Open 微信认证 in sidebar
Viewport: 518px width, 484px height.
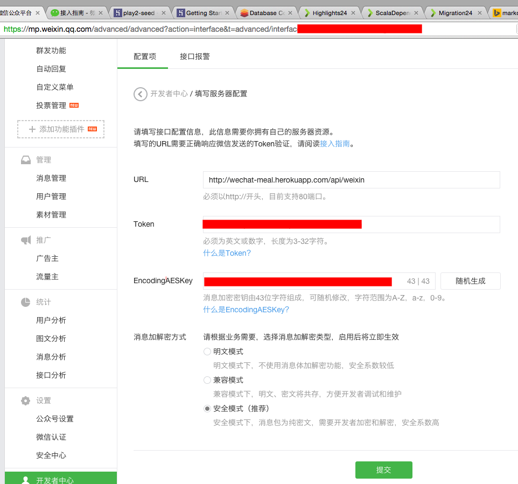pos(51,437)
